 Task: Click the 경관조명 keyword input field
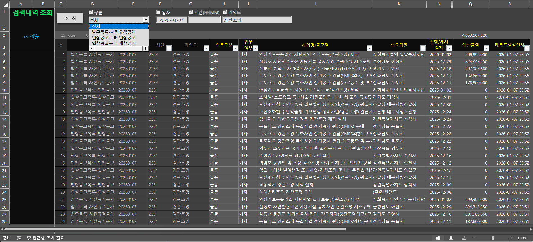point(257,20)
